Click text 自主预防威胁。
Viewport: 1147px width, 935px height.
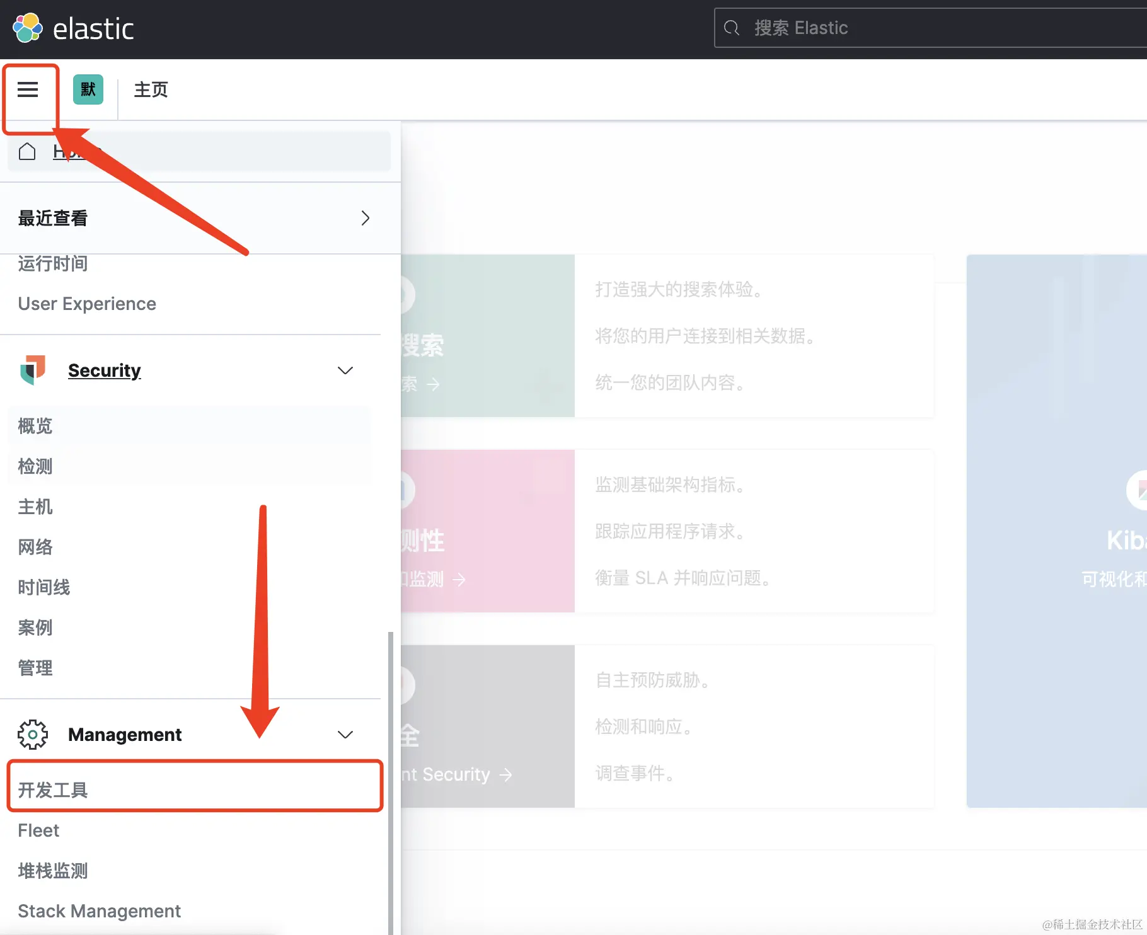coord(654,680)
